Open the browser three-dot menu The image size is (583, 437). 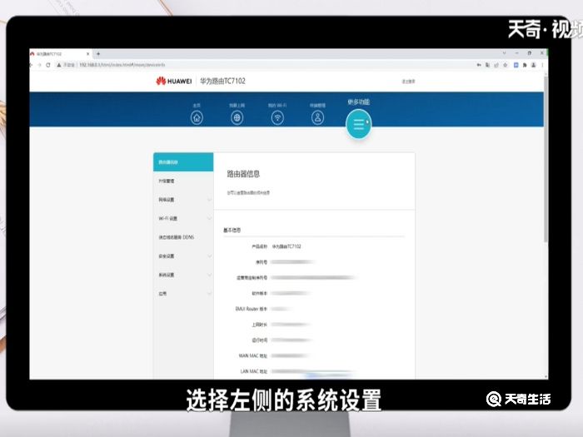coord(542,65)
